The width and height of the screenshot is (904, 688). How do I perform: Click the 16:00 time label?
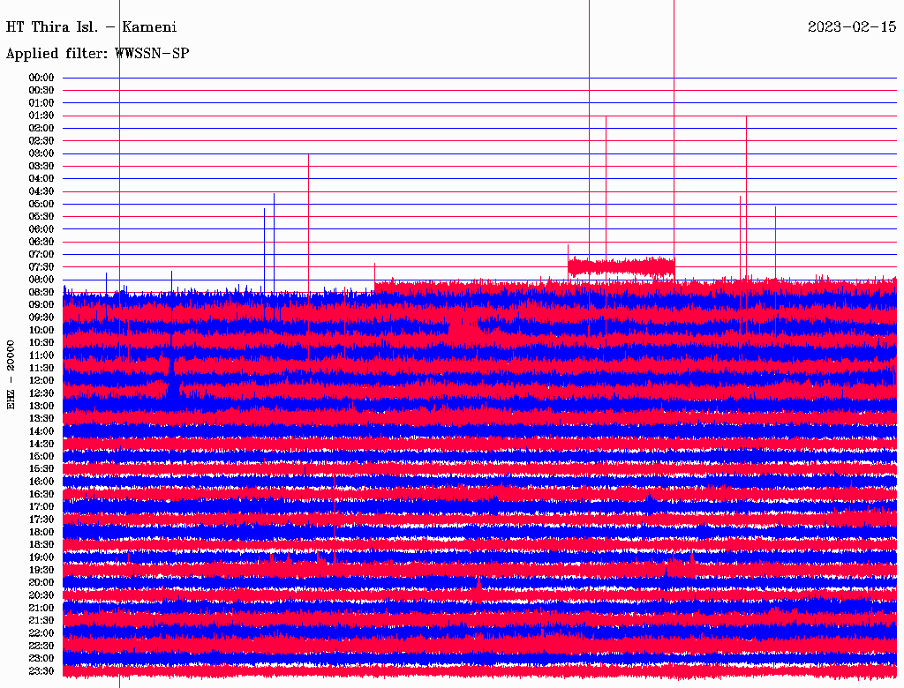tap(41, 482)
